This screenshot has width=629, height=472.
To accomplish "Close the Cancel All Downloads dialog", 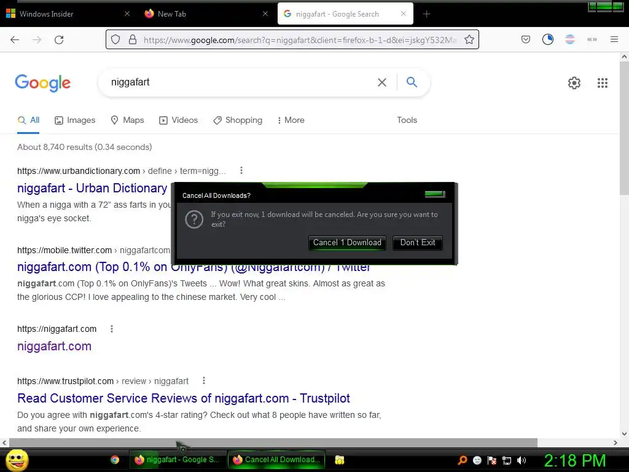I will pyautogui.click(x=435, y=195).
